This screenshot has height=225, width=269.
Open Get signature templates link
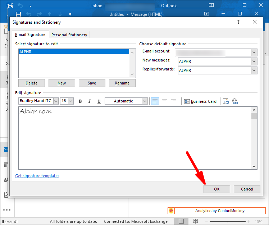37,176
